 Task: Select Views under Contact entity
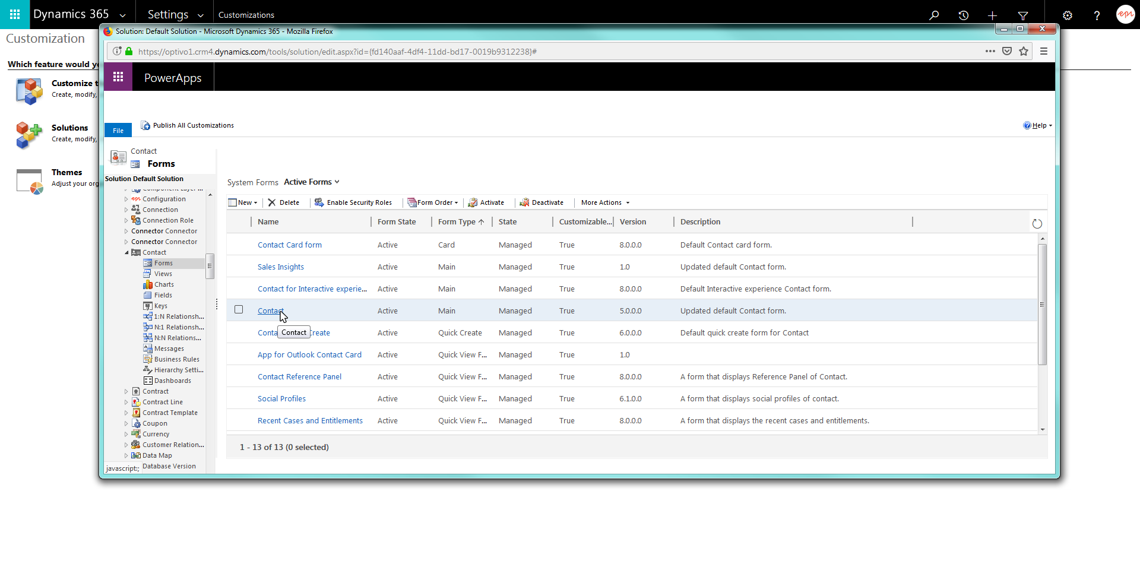[163, 274]
